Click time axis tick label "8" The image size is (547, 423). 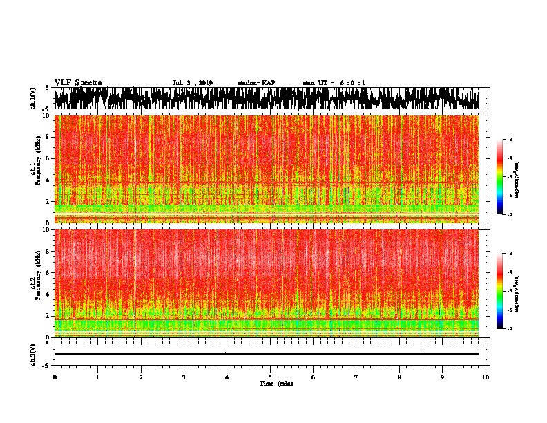tap(399, 377)
